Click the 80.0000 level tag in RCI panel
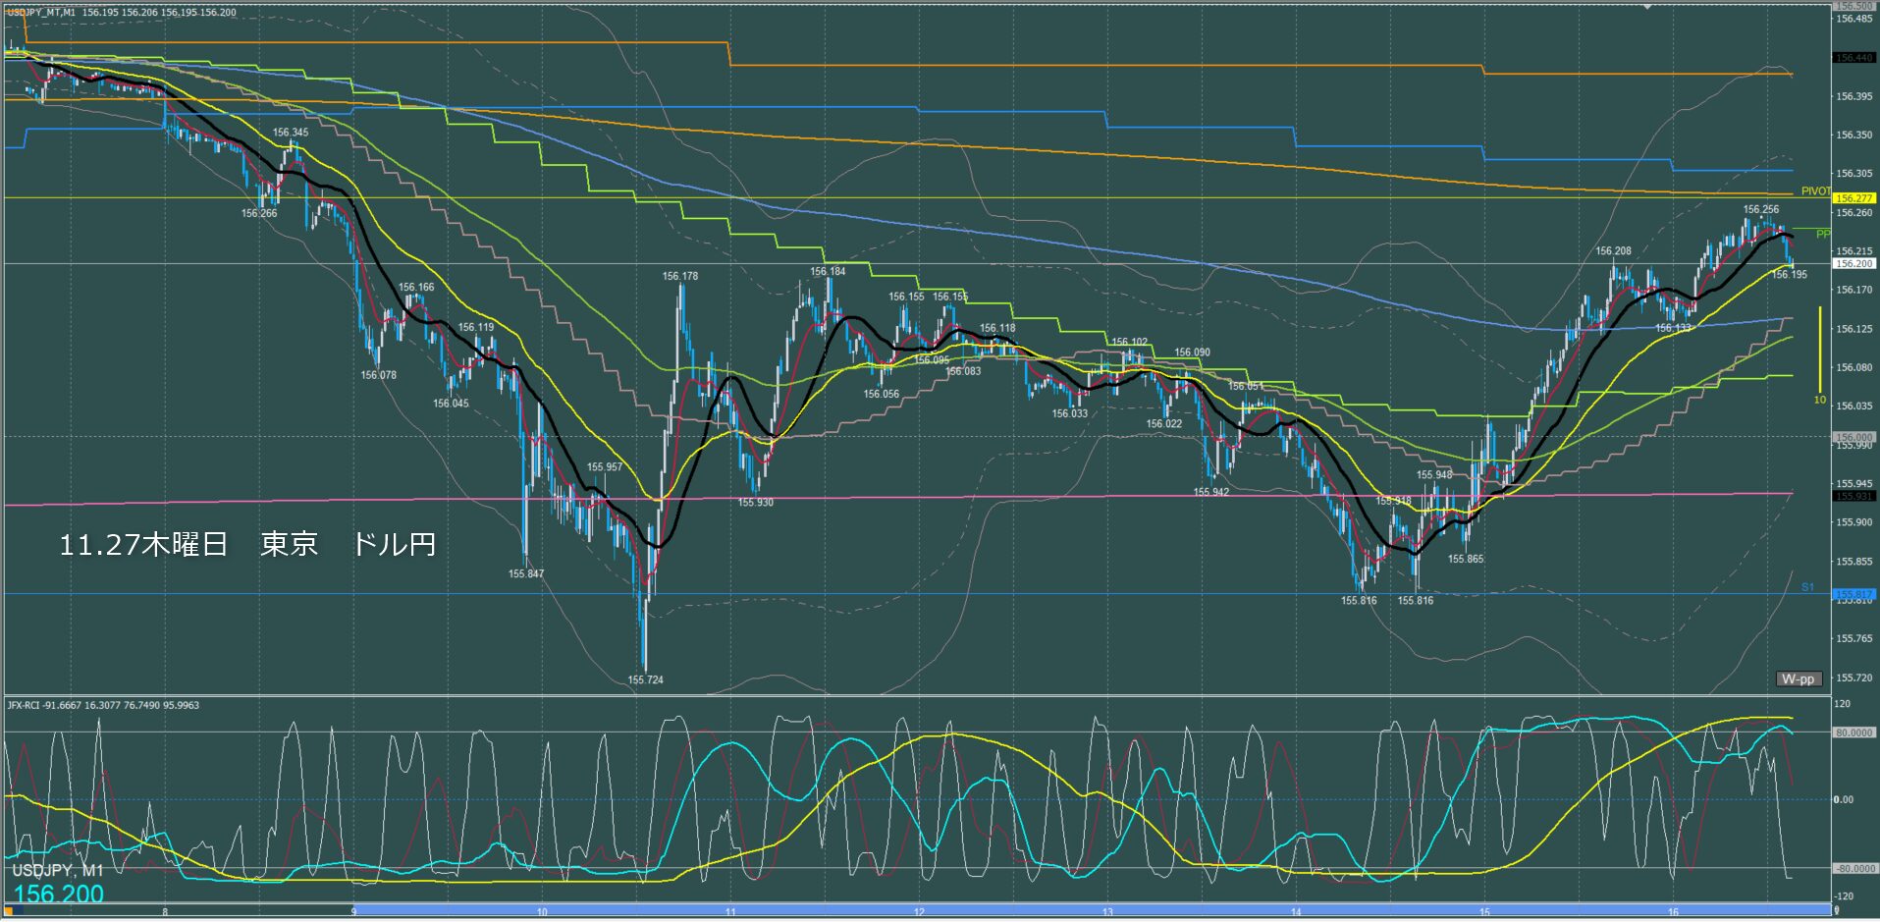This screenshot has width=1880, height=922. point(1853,732)
